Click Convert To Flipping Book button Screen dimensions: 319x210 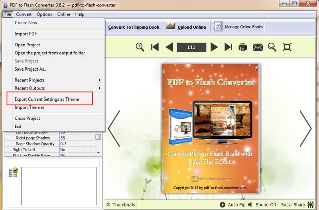134,27
